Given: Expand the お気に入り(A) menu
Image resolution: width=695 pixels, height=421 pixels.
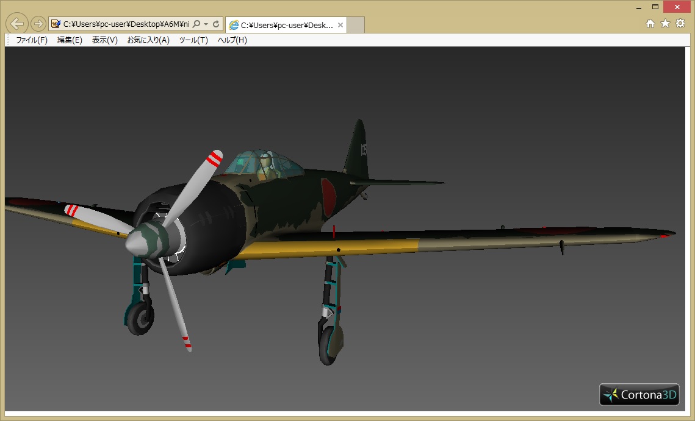Looking at the screenshot, I should point(148,40).
